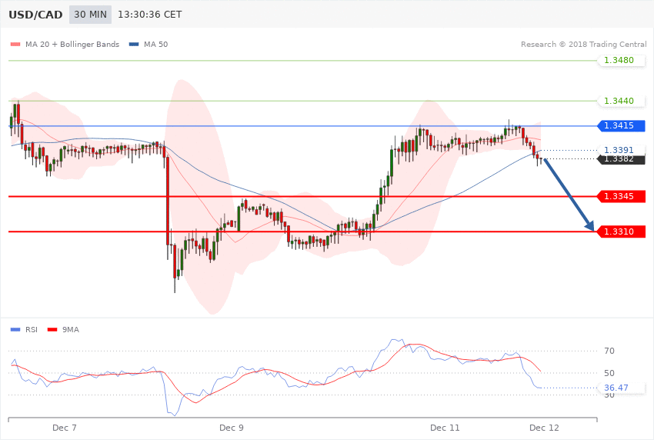The width and height of the screenshot is (654, 443).
Task: Click the 1.3391 MA 50 value label
Action: pyautogui.click(x=622, y=150)
